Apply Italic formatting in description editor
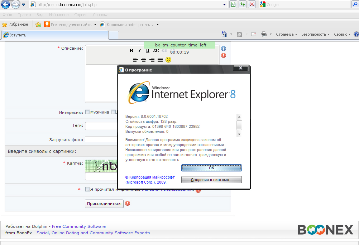The width and height of the screenshot is (359, 245). tap(140, 51)
